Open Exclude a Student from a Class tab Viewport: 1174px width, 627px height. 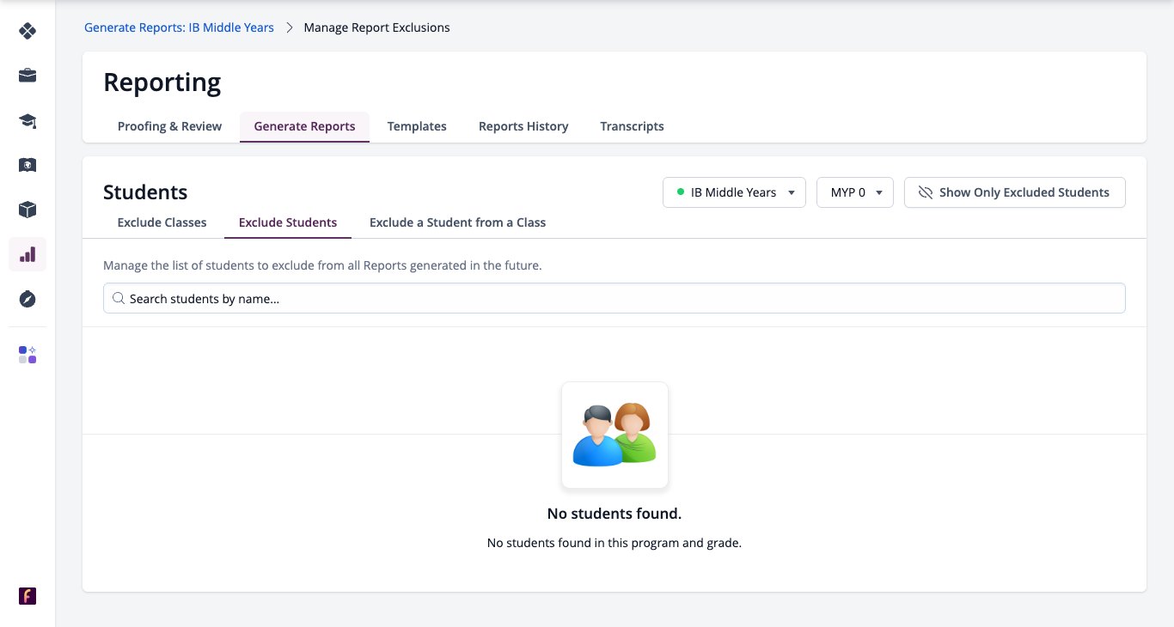(x=457, y=222)
